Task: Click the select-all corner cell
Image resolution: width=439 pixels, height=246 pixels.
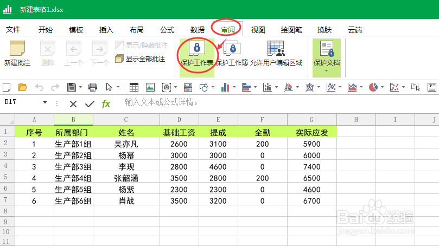Action: [x=7, y=120]
